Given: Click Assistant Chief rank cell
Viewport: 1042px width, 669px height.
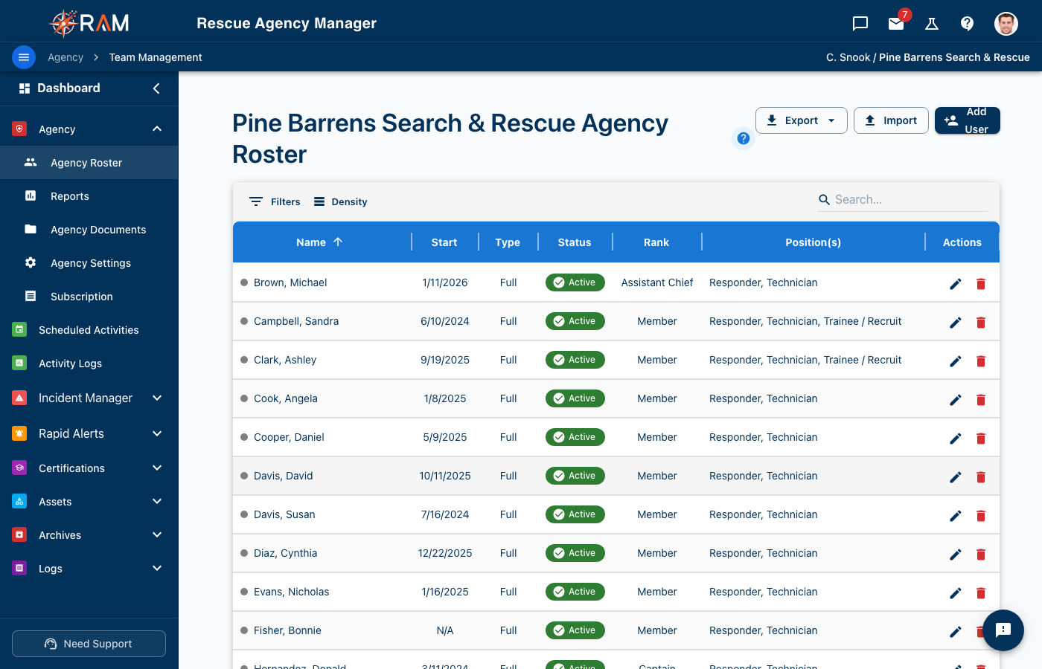Looking at the screenshot, I should (657, 282).
